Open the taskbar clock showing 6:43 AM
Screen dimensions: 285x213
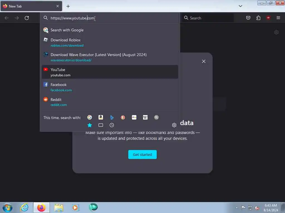coord(271,208)
